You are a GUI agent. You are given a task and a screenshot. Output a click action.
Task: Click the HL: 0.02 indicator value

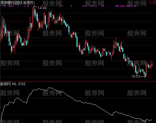pyautogui.click(x=19, y=84)
